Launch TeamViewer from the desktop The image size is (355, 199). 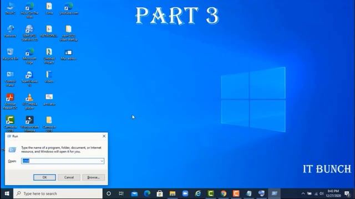click(29, 78)
